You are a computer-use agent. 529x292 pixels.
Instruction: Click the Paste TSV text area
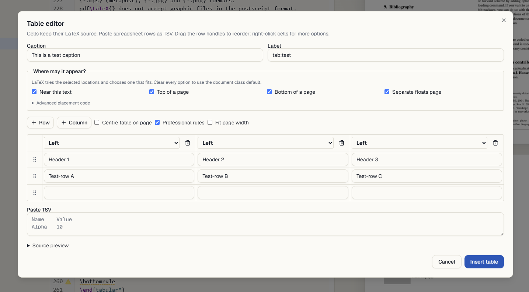tap(265, 224)
